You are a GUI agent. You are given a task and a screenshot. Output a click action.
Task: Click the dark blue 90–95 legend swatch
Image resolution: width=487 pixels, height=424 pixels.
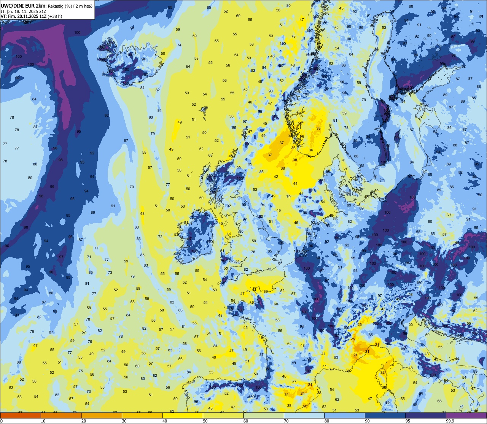[x=385, y=416]
